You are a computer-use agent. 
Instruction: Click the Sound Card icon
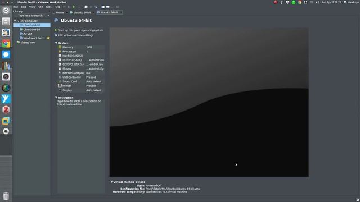(60, 81)
